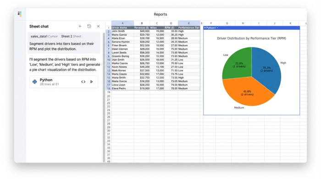Select the highlighted column E header
The image size is (321, 179).
189,23
